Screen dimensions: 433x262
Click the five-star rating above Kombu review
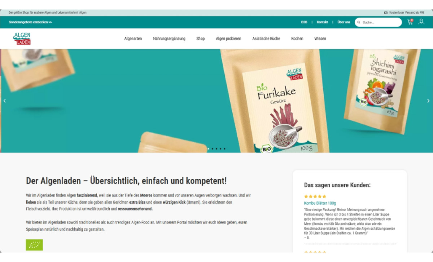click(315, 196)
